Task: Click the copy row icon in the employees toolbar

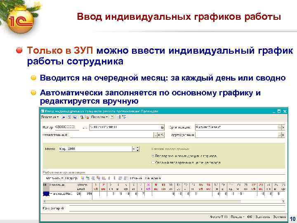Action: (x=88, y=178)
